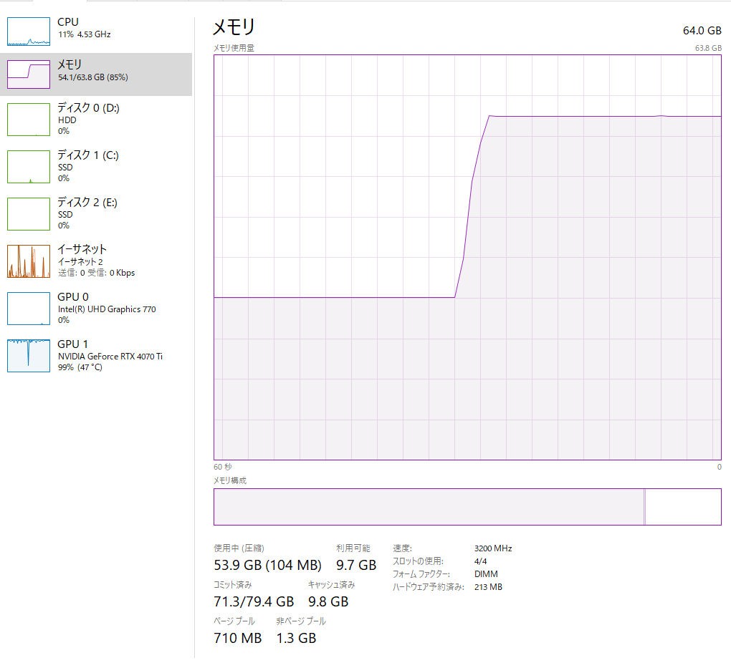Open the GPU 1 usage thumbnail
Screen dimensions: 731x668
point(29,355)
